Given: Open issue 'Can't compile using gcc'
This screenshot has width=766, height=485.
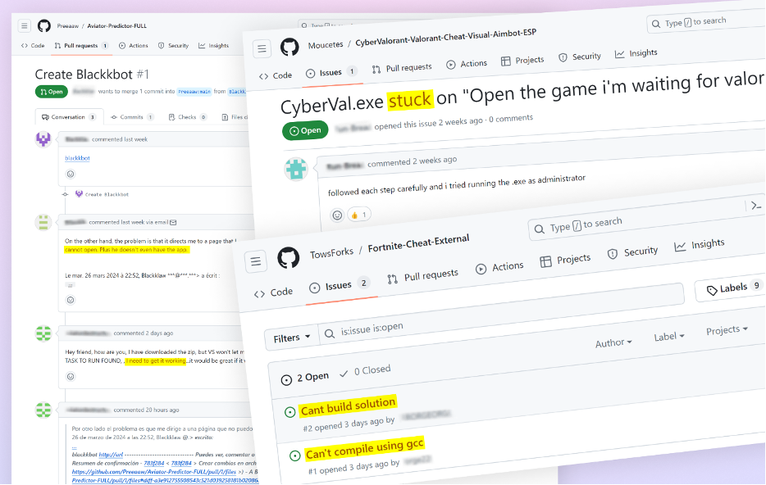Looking at the screenshot, I should click(x=364, y=448).
